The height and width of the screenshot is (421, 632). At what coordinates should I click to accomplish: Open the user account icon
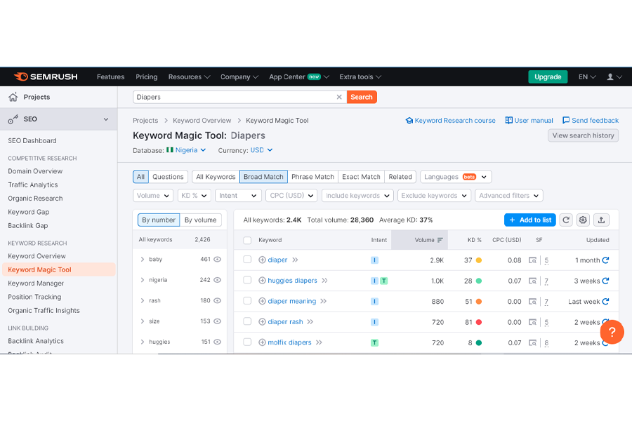coord(610,77)
